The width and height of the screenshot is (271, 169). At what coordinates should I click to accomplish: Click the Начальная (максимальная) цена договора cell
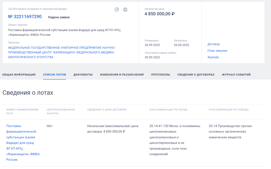point(113,129)
